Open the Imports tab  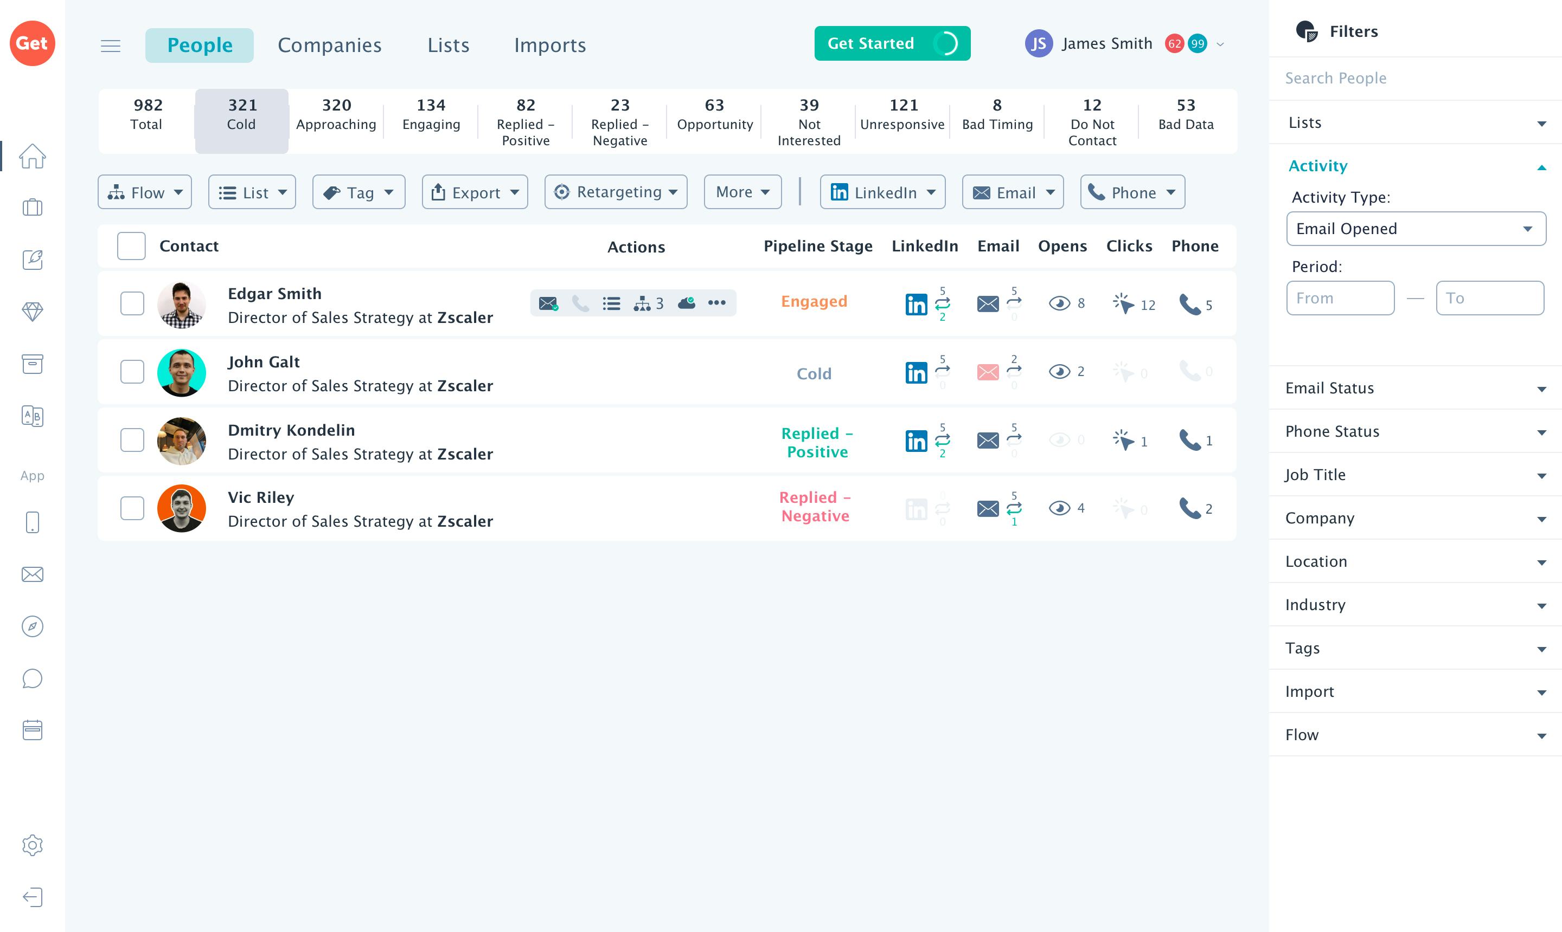click(549, 44)
